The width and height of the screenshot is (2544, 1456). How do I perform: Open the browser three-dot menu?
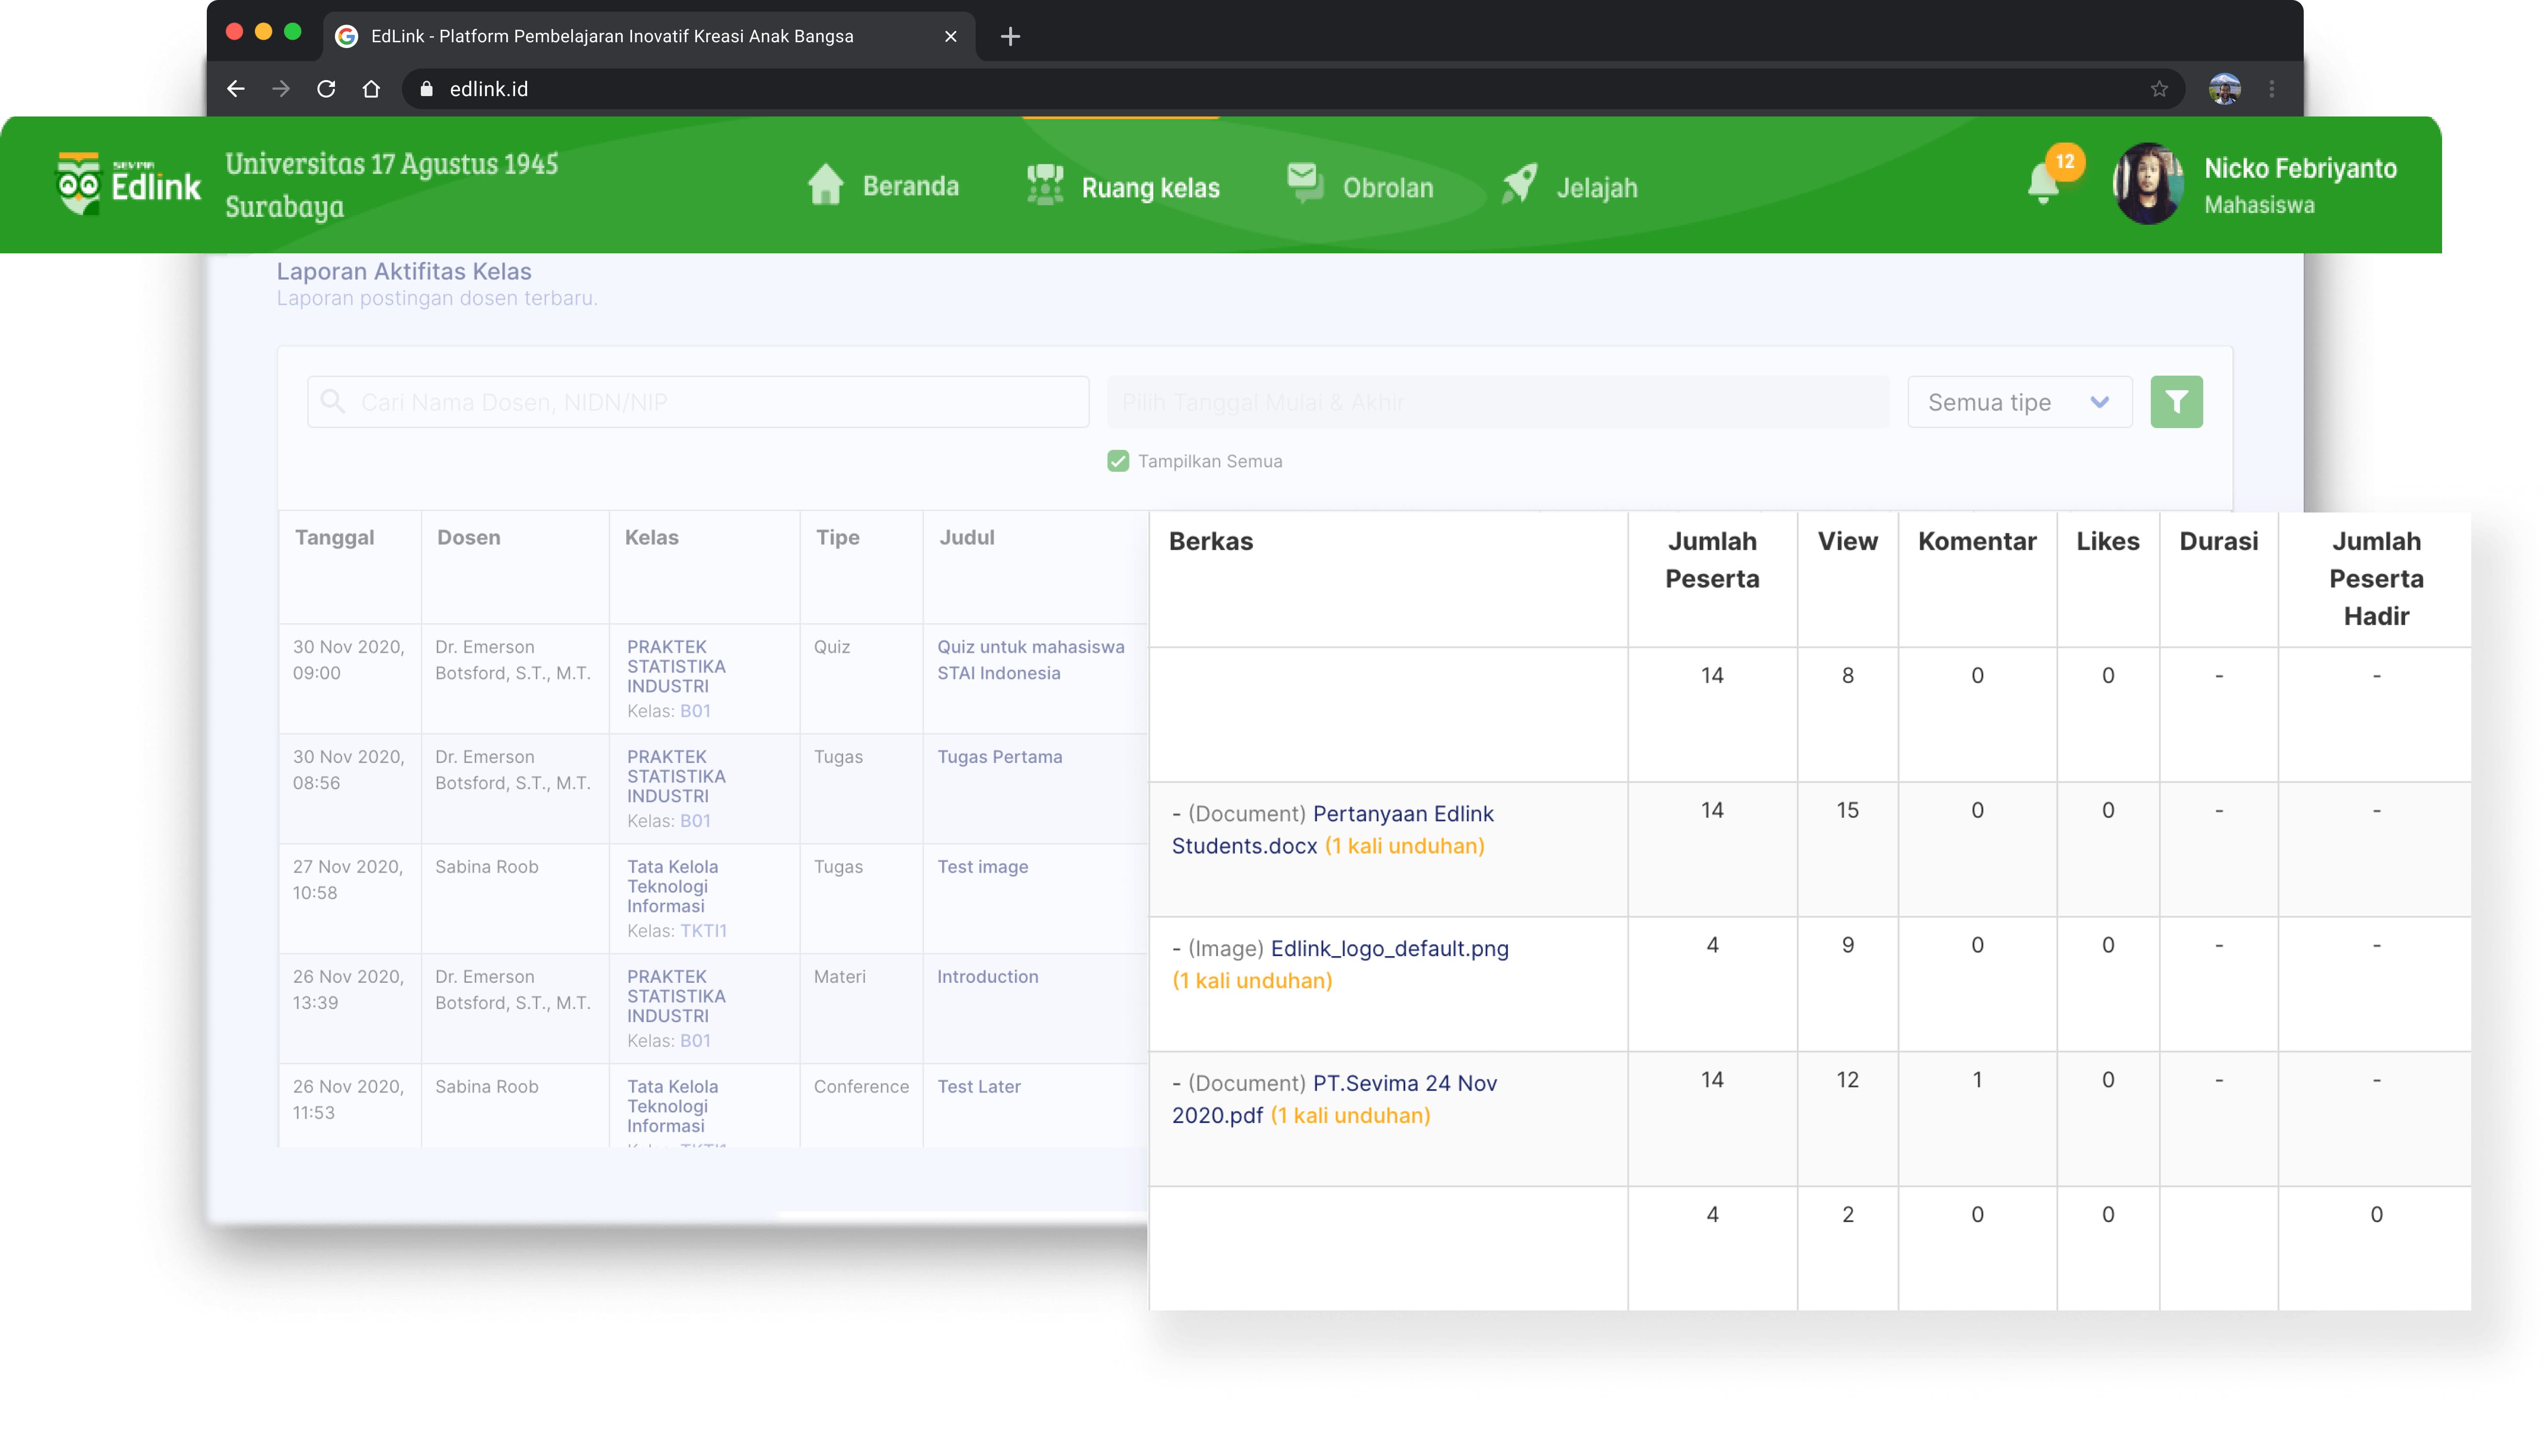click(x=2272, y=89)
